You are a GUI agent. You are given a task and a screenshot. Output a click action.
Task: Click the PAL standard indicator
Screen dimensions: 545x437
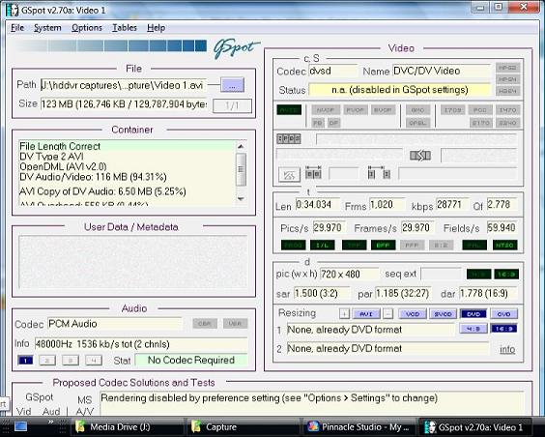pos(474,246)
